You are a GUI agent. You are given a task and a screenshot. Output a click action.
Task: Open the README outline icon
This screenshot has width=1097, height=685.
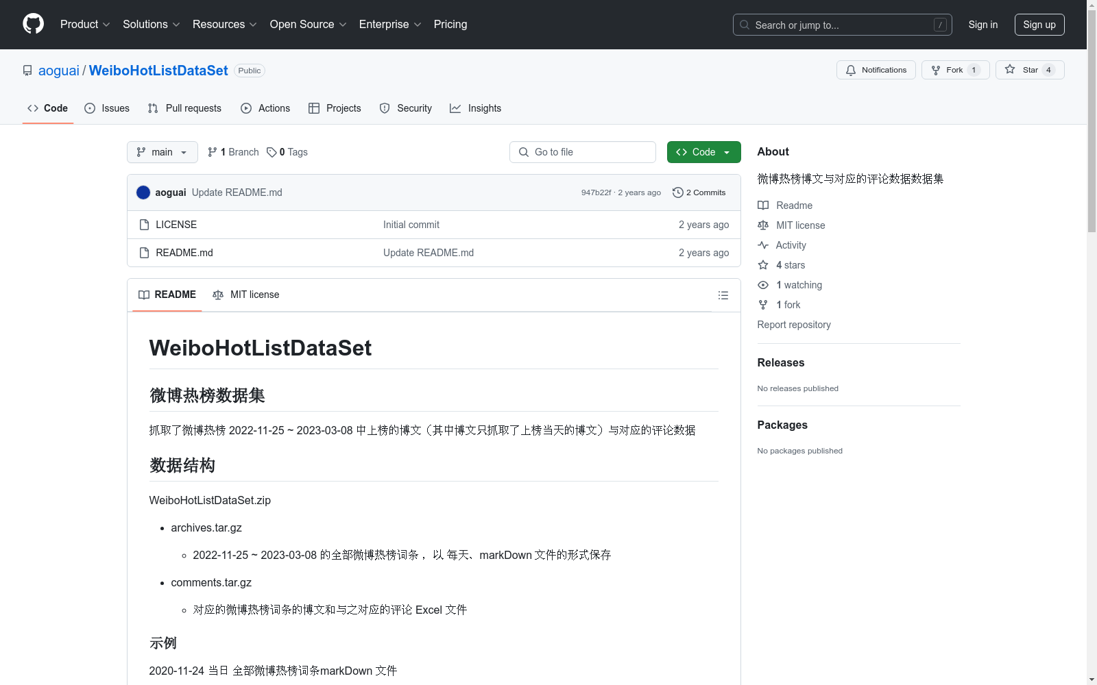pyautogui.click(x=723, y=295)
